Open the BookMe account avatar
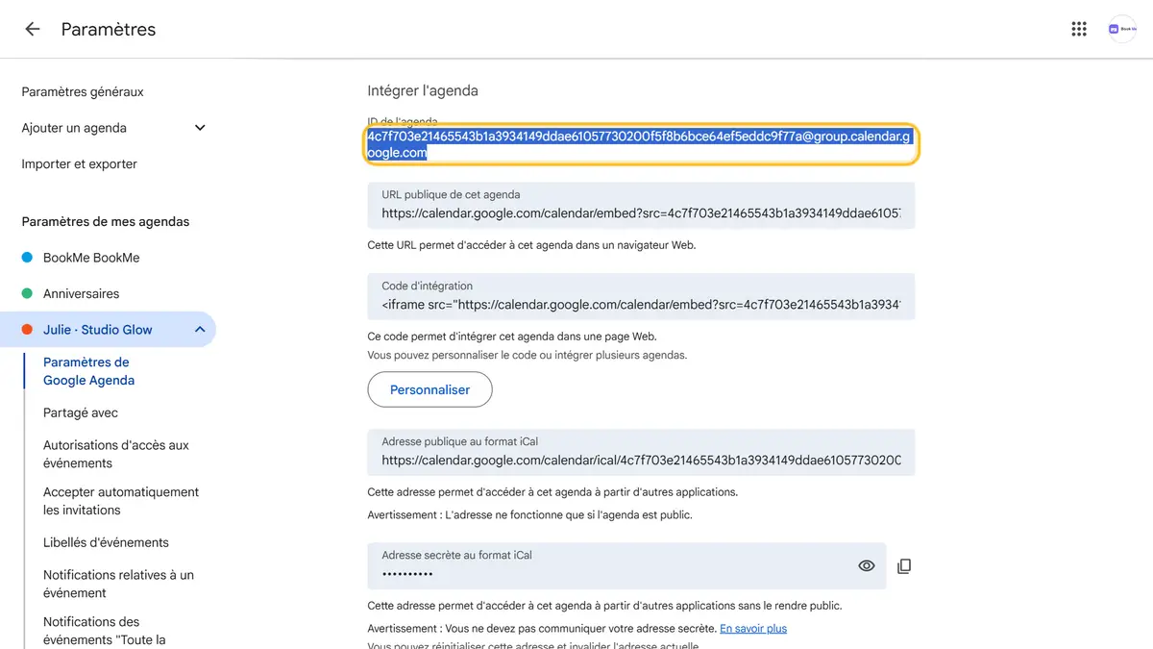Screen dimensions: 1153x649 [1121, 29]
